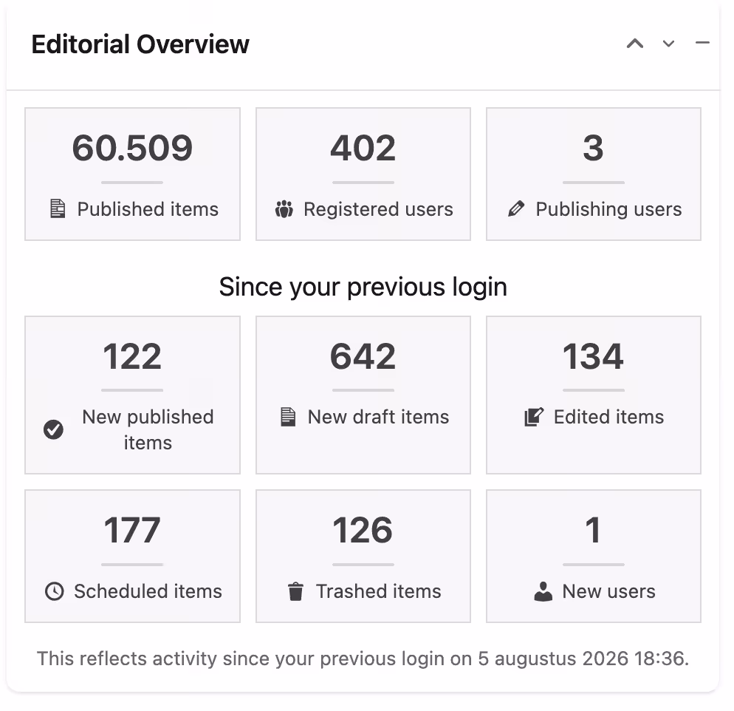Open the 126 Trashed items tile
The width and height of the screenshot is (734, 711).
(363, 557)
